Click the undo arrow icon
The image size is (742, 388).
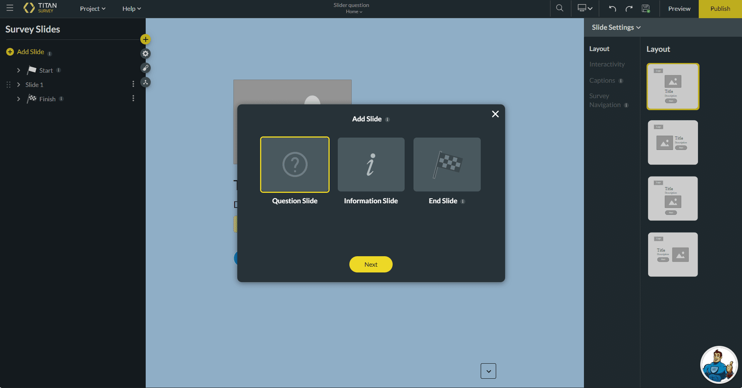pos(613,9)
